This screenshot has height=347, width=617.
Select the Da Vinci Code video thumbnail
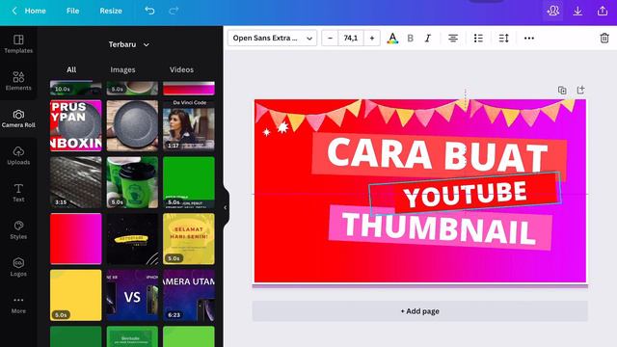tap(189, 125)
